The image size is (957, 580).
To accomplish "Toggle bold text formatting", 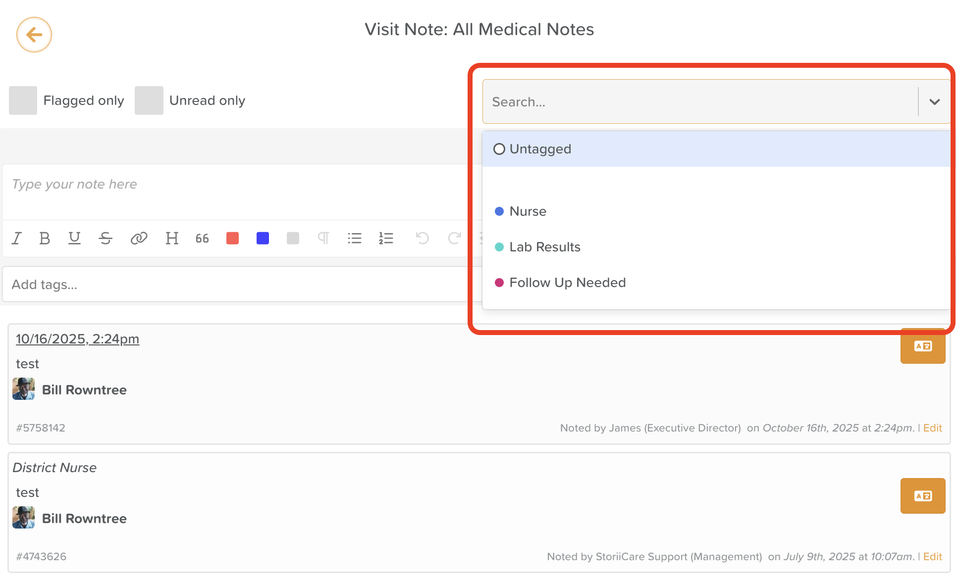I will [45, 239].
